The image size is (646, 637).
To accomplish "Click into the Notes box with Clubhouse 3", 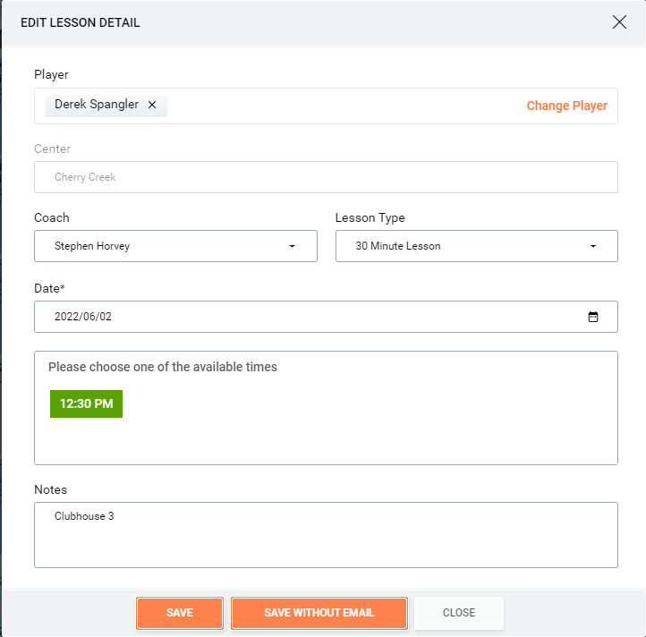I will [x=326, y=535].
